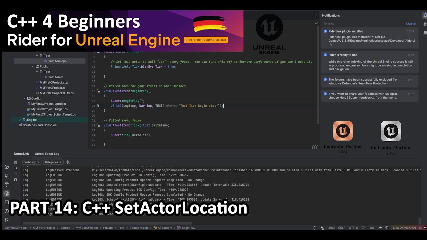Collapse the Private Test folder
Viewport: 427px width, 240px height.
(x=37, y=56)
